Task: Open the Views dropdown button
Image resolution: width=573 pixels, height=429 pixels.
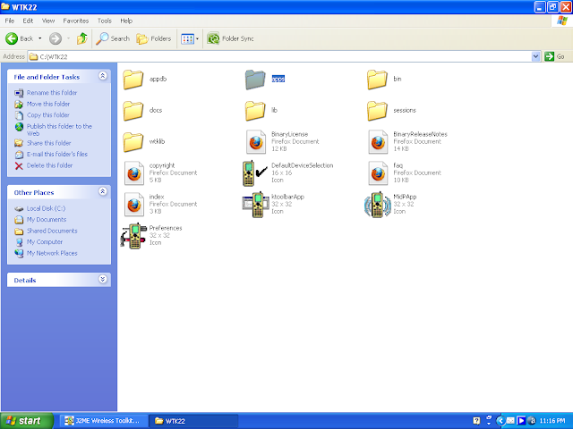Action: [x=190, y=38]
